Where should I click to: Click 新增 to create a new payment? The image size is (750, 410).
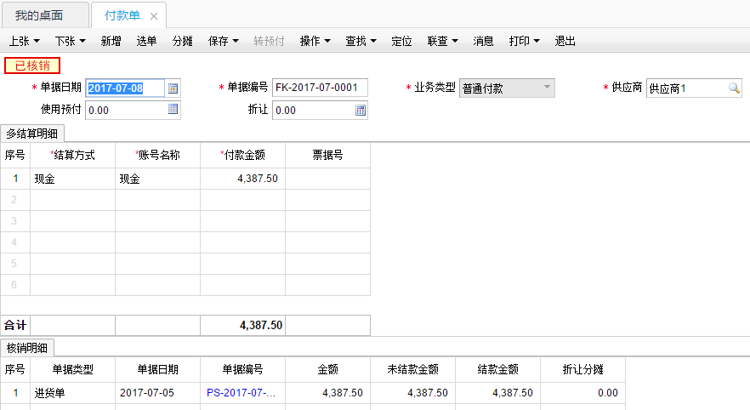point(111,41)
